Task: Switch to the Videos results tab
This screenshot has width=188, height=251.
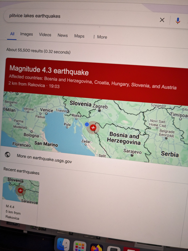Action: click(x=45, y=35)
